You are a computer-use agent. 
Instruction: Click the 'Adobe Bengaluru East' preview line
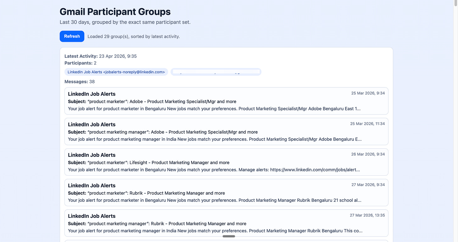click(x=214, y=109)
